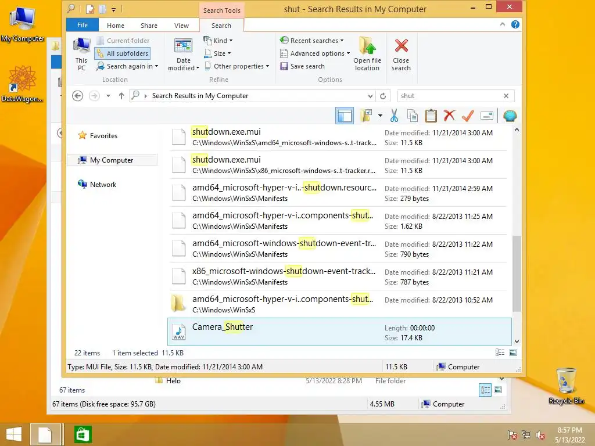Screen dimensions: 595x446
Task: Click the quick access Properties icon
Action: pyautogui.click(x=90, y=9)
